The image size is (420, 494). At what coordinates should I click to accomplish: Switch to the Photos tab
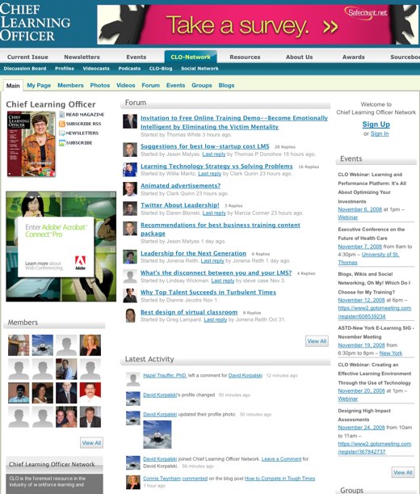[100, 86]
